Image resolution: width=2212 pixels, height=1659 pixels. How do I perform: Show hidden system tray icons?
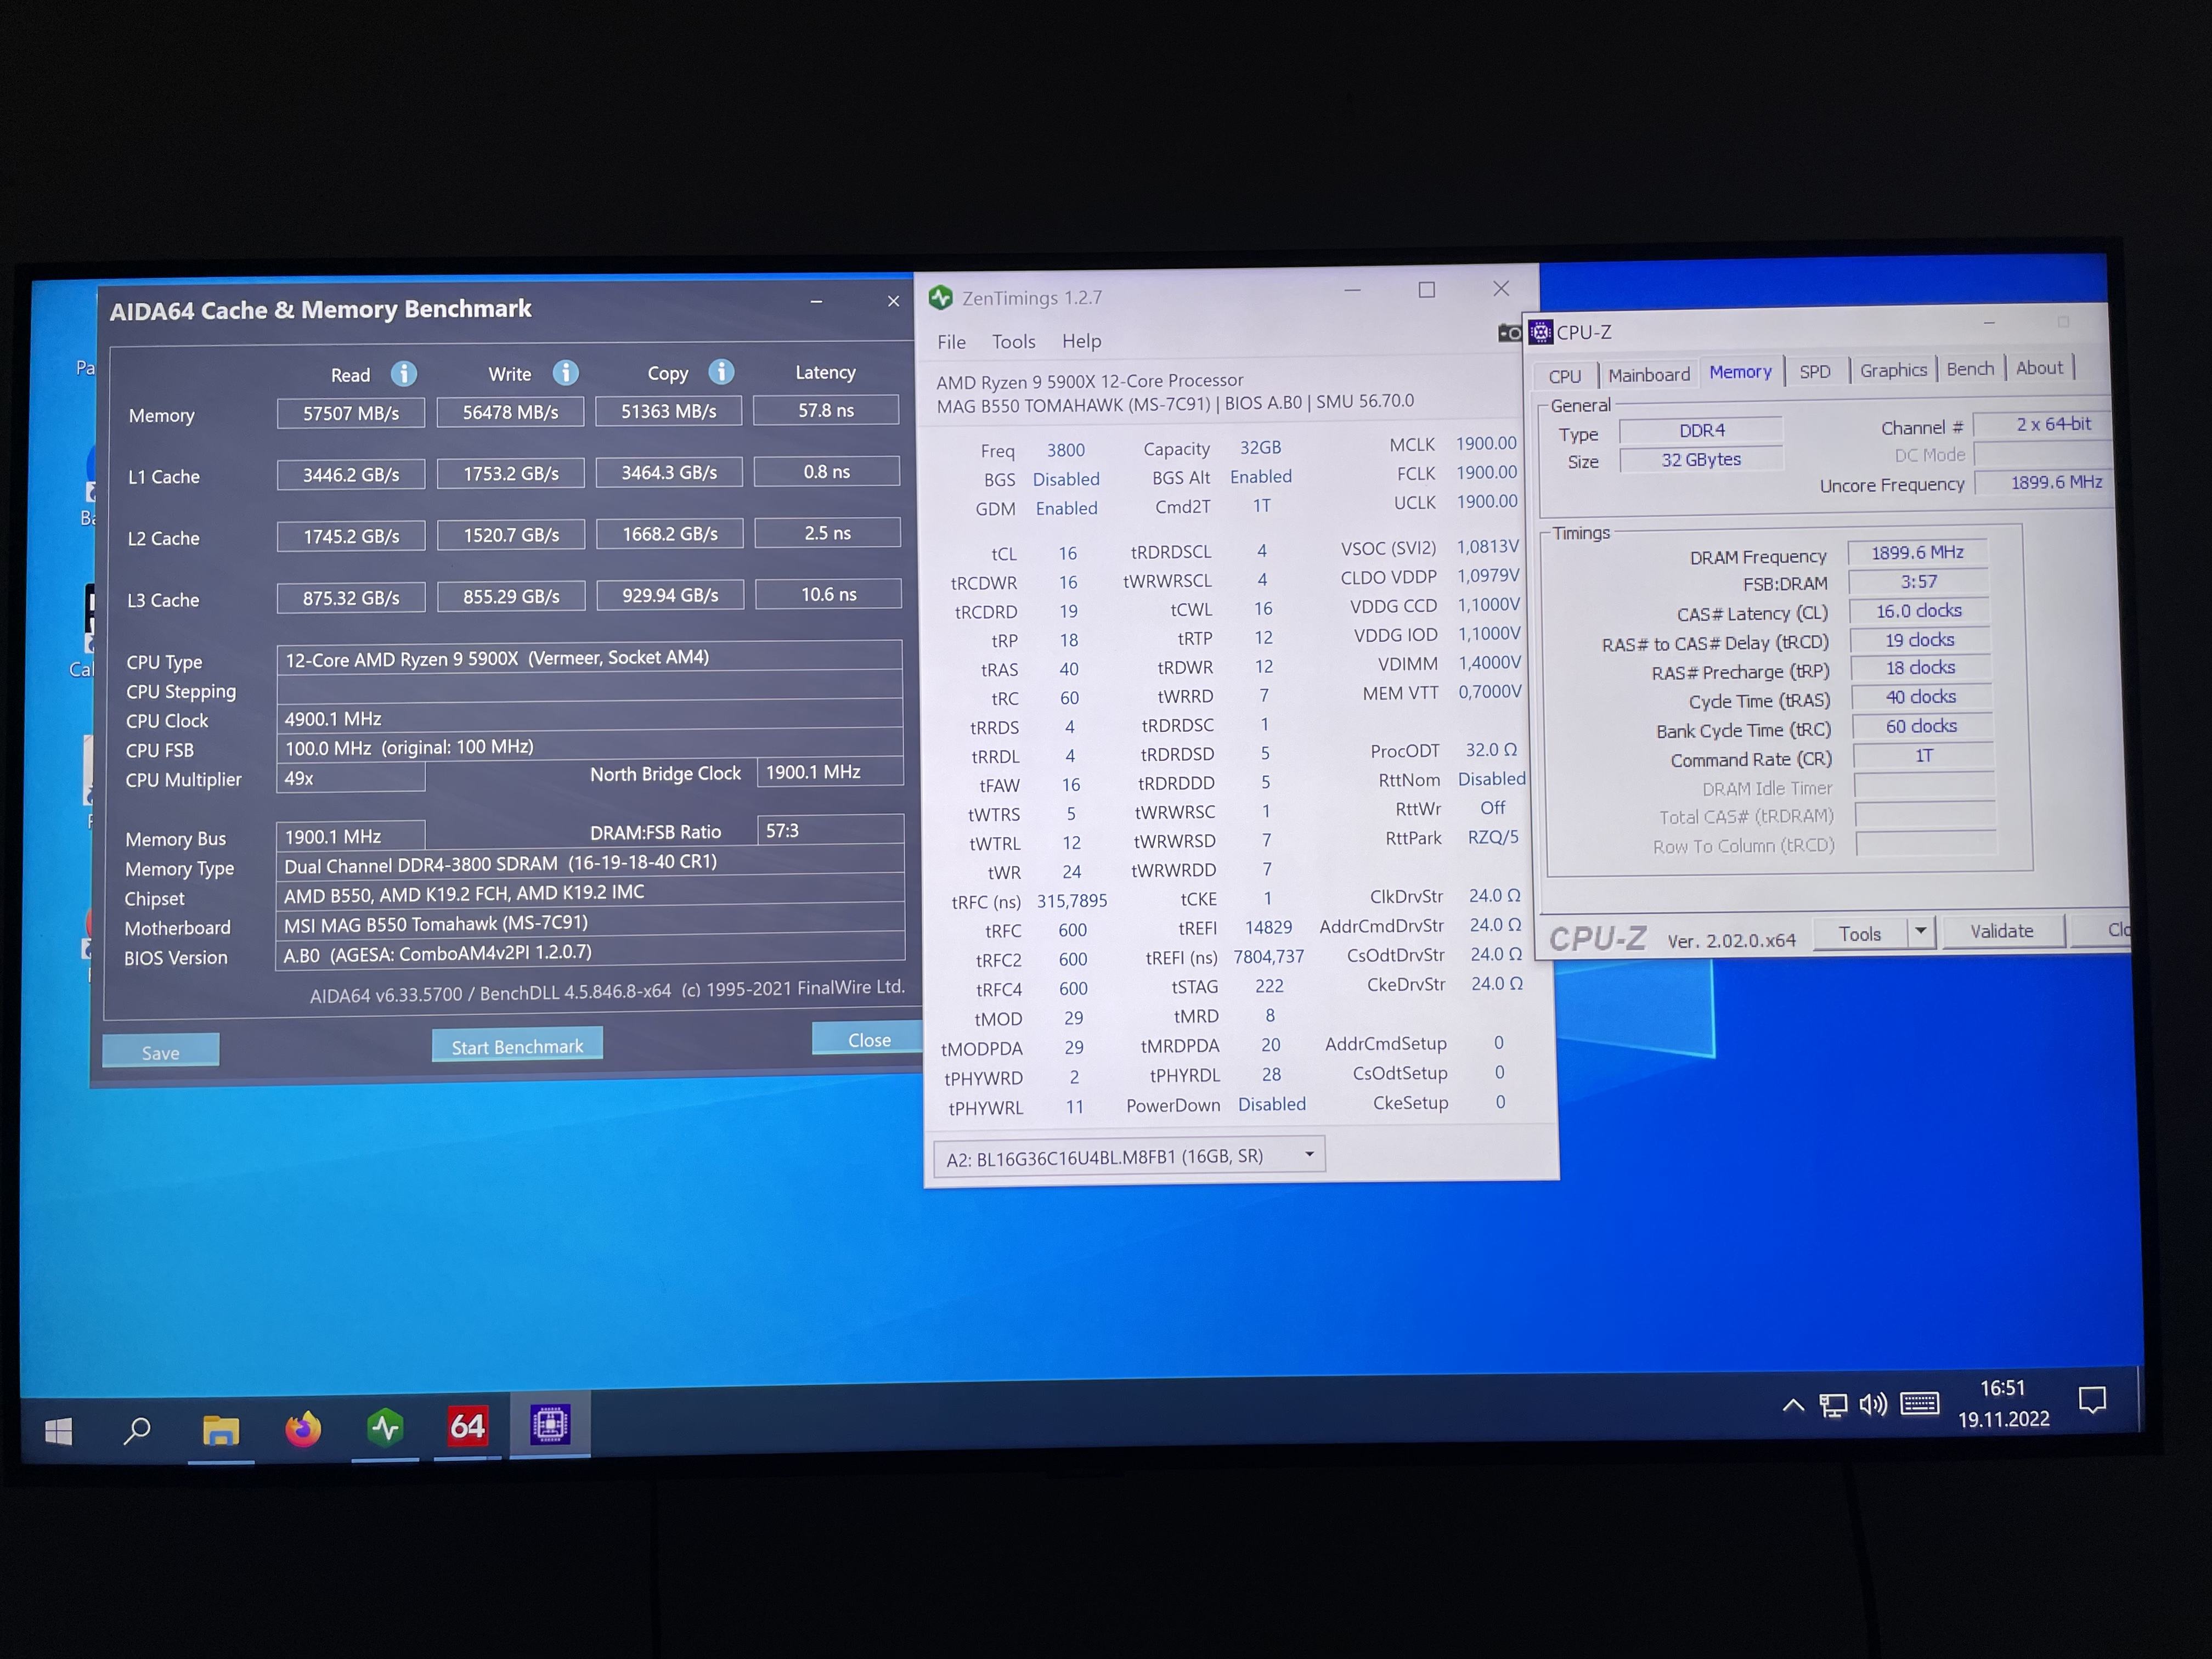(1793, 1405)
